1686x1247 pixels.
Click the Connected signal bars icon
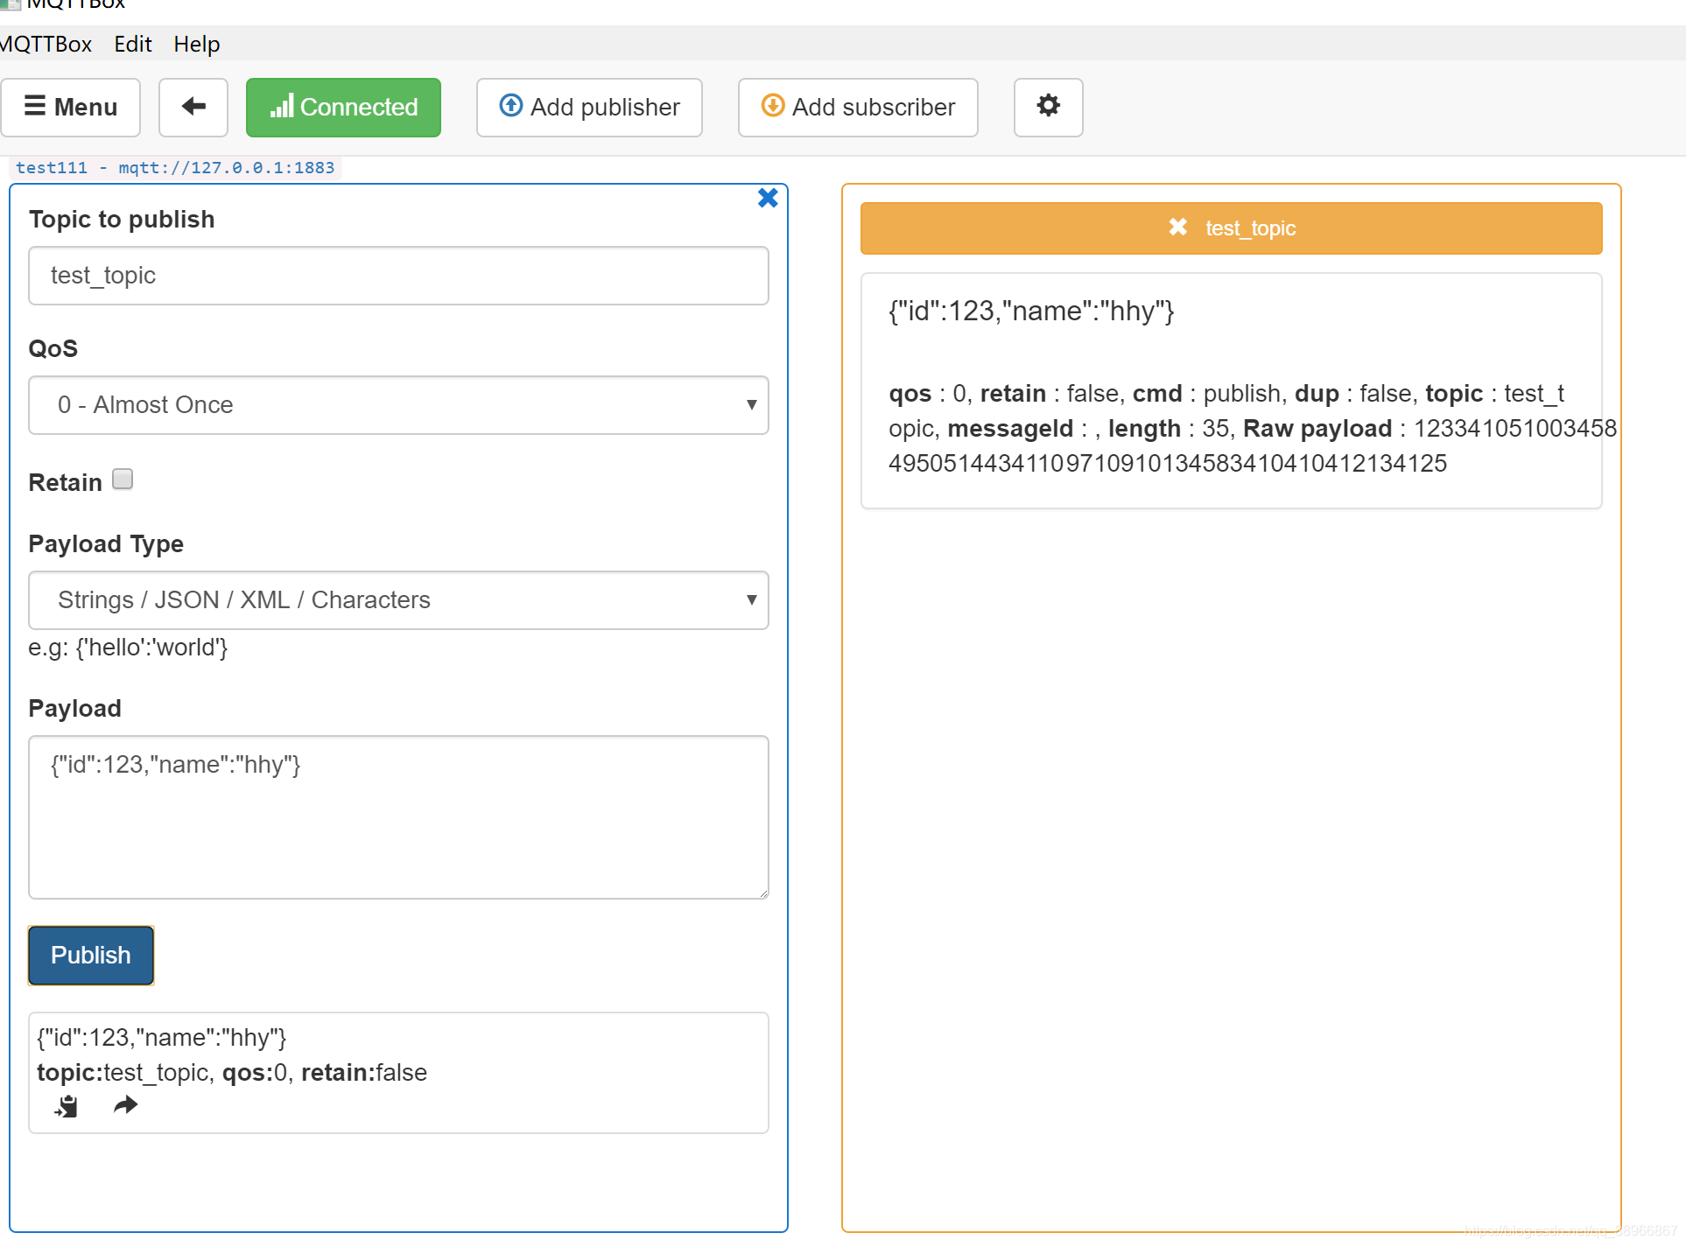point(281,107)
